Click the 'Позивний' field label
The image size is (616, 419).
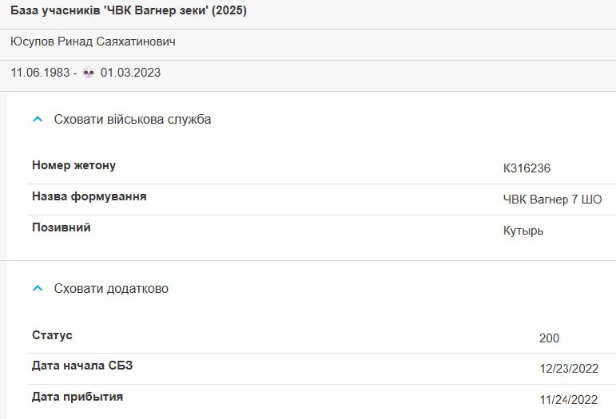pyautogui.click(x=62, y=227)
